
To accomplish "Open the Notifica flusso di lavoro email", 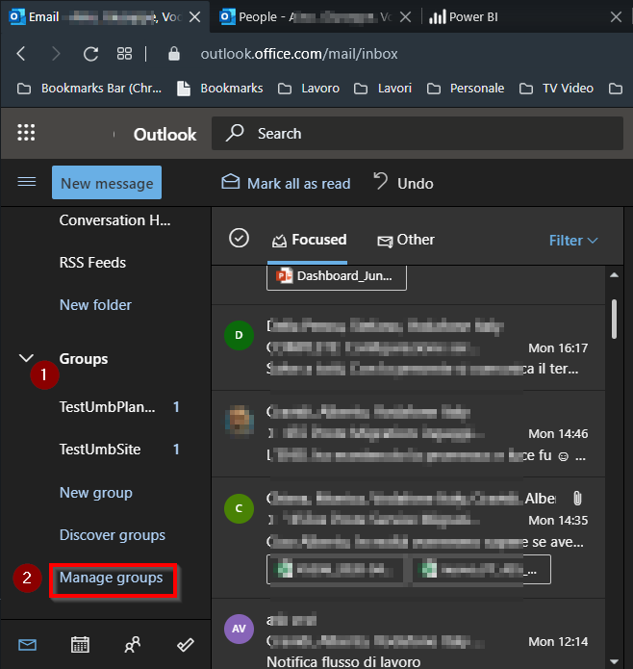I will coord(408,633).
